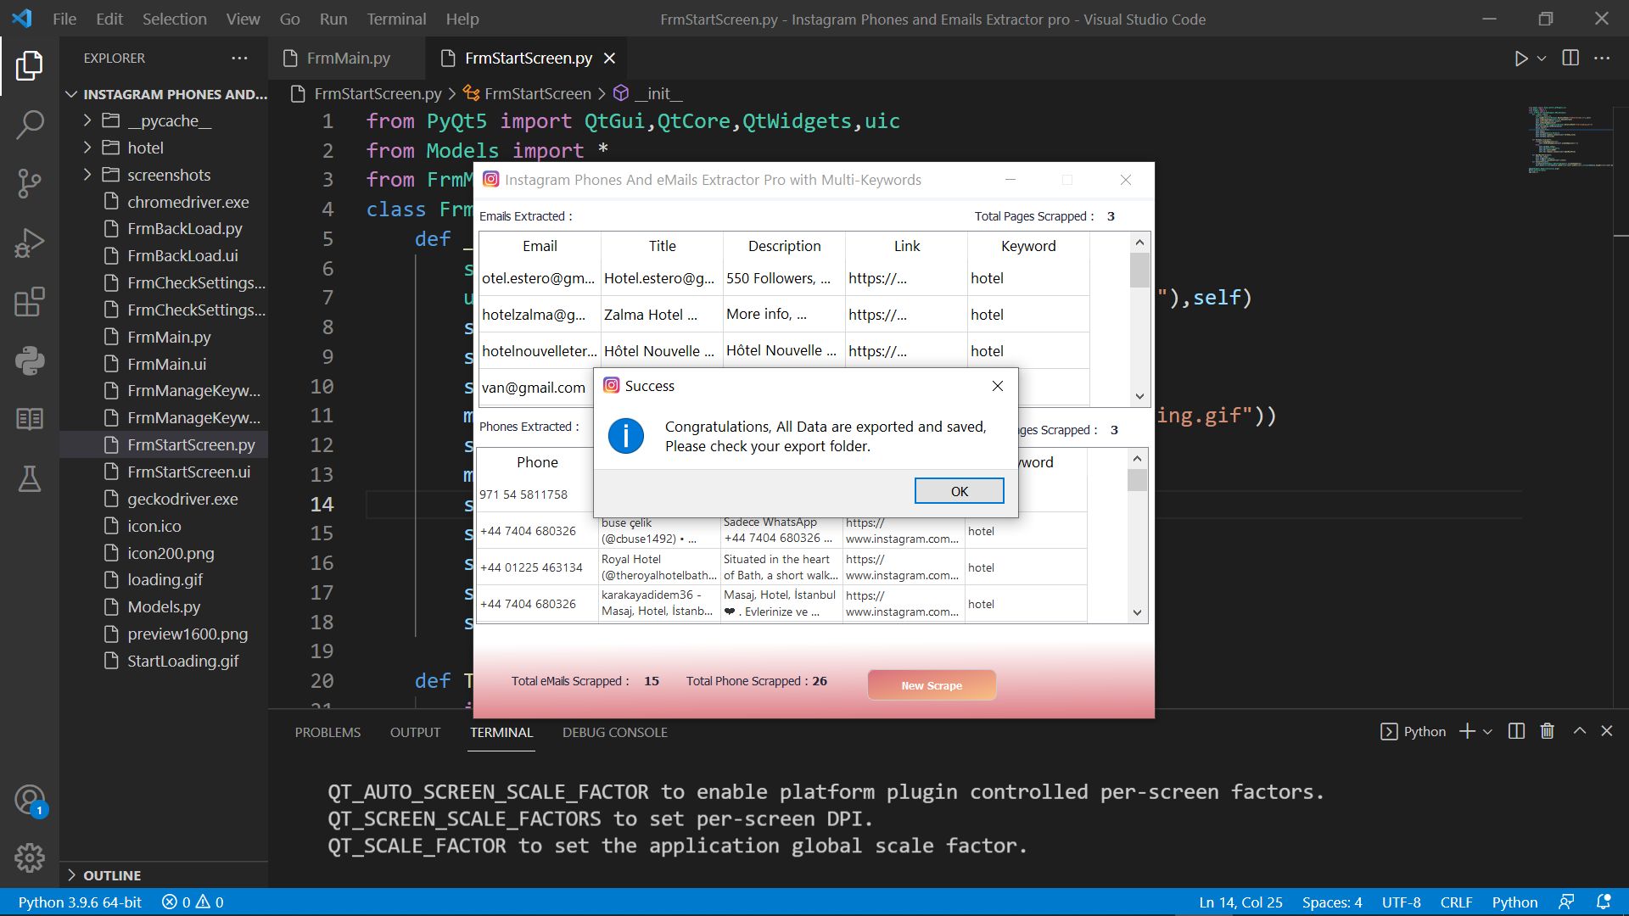Open chromedriver.exe in file explorer
Image resolution: width=1629 pixels, height=916 pixels.
pos(188,202)
